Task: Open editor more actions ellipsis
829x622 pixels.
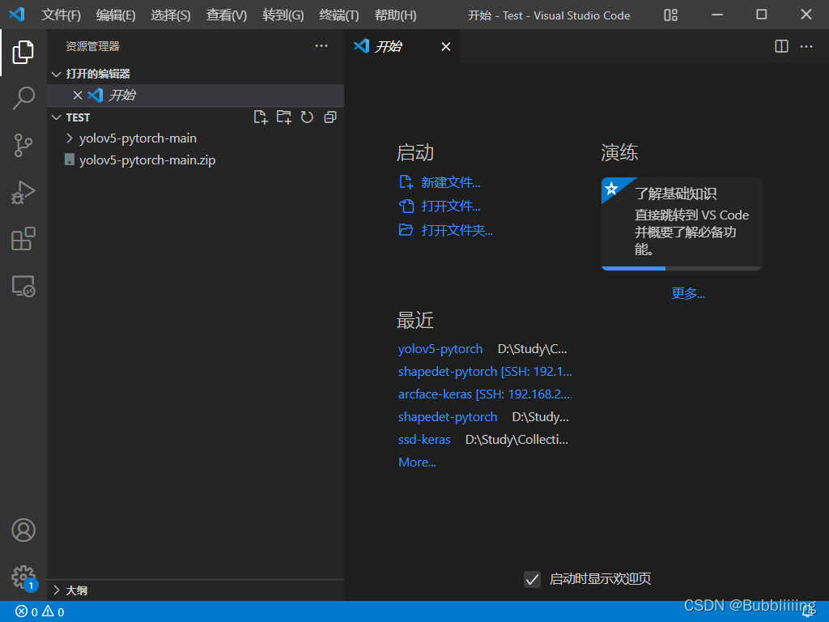Action: (806, 46)
